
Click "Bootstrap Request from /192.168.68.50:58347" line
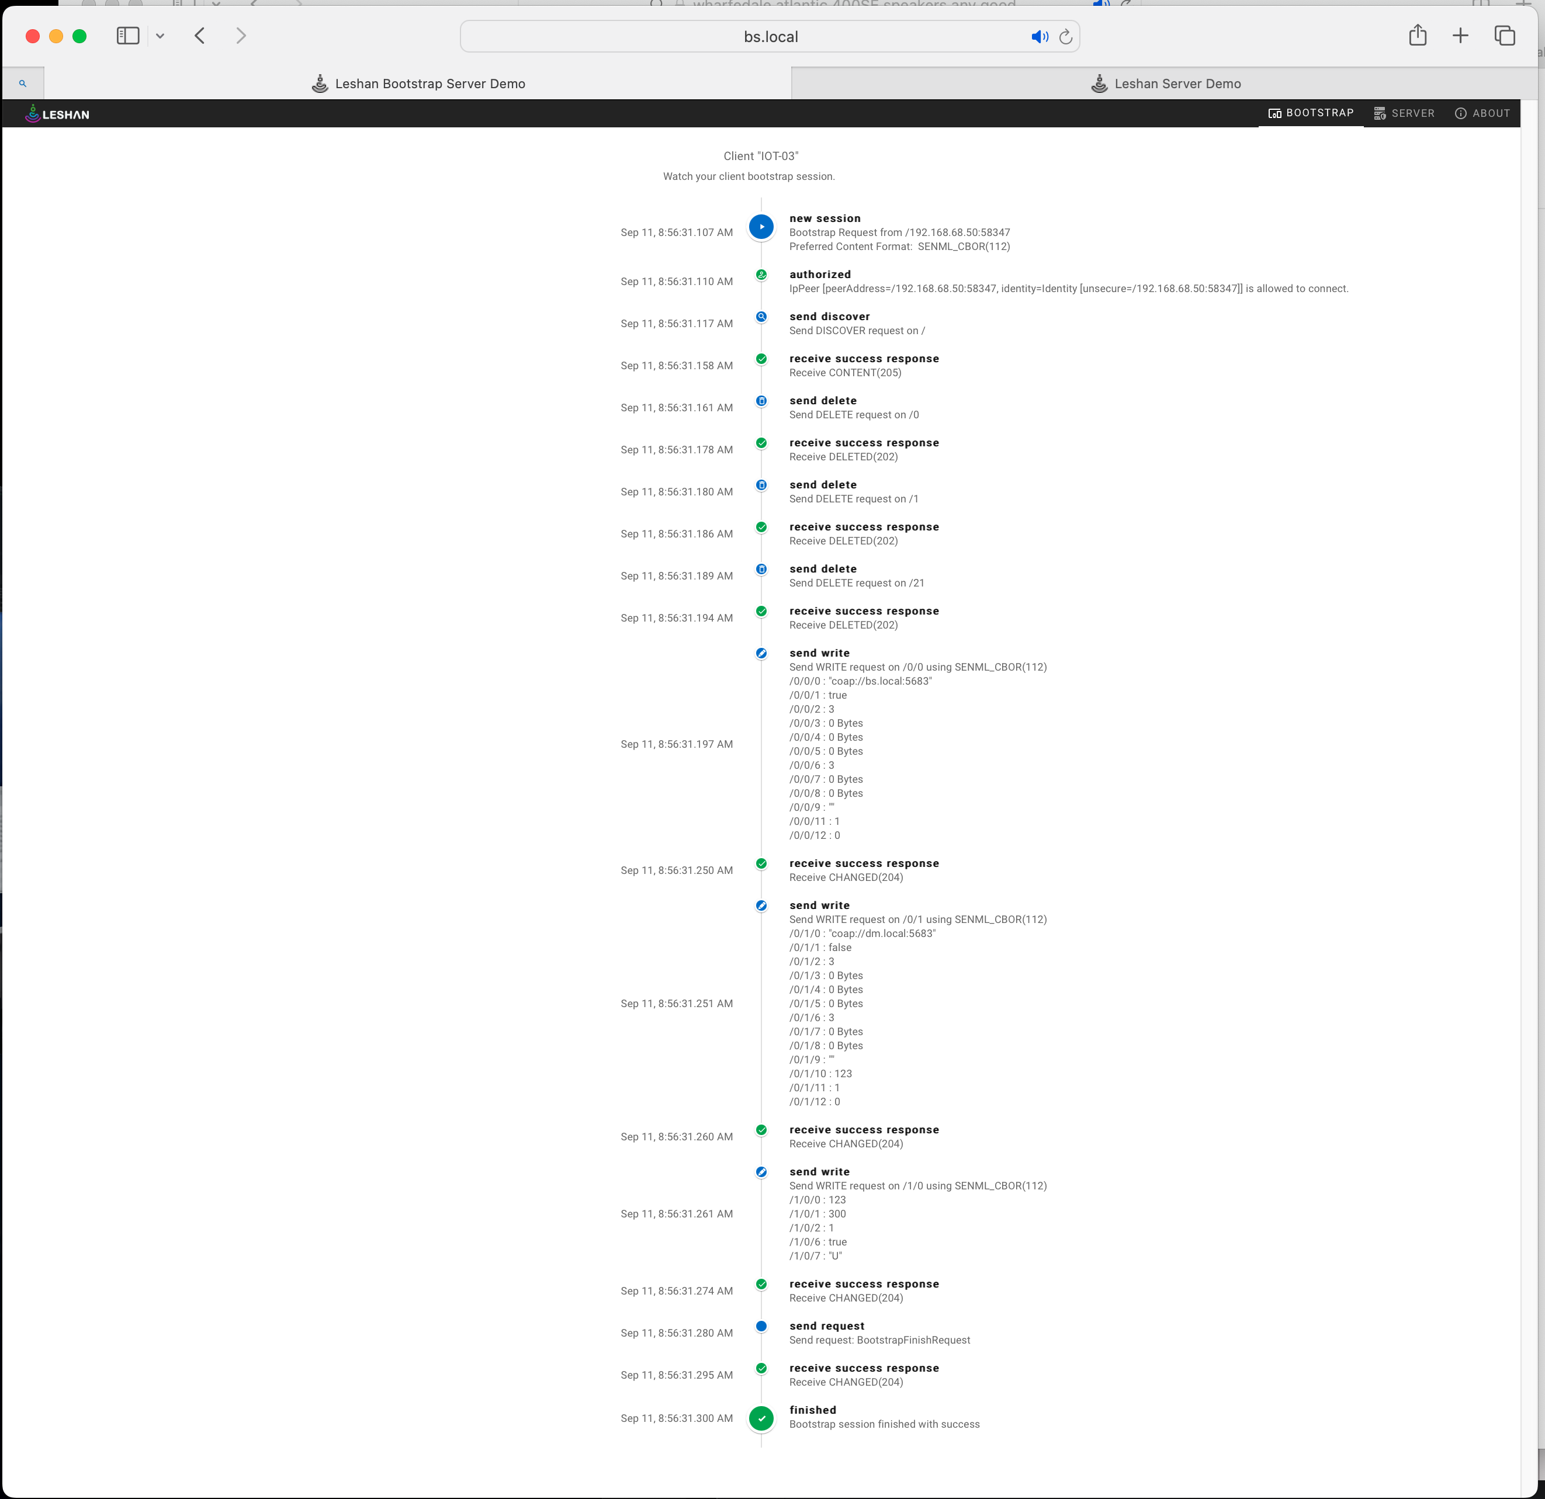(x=899, y=233)
